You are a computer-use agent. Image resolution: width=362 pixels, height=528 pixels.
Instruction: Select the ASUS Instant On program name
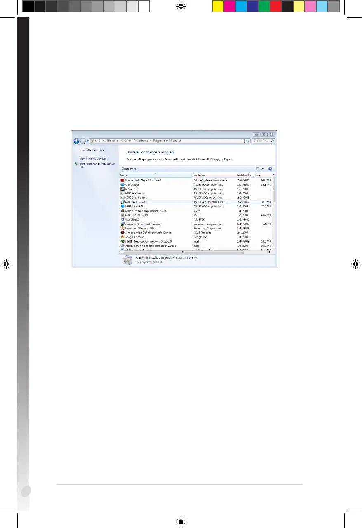coord(135,207)
